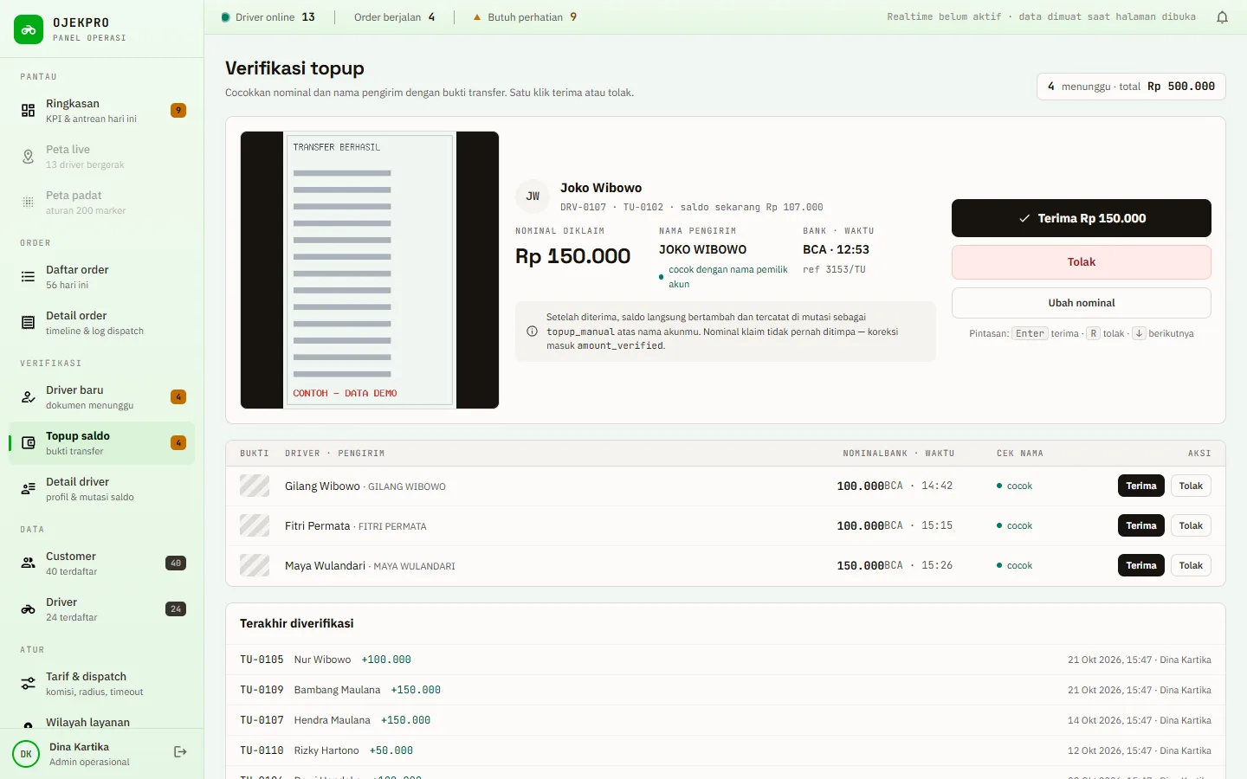Image resolution: width=1247 pixels, height=779 pixels.
Task: Click the 4 menunggu total summary
Action: point(1131,87)
